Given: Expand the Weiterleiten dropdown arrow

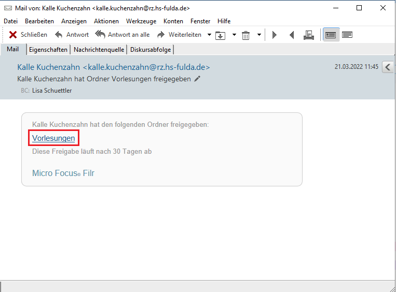Looking at the screenshot, I should [x=209, y=35].
